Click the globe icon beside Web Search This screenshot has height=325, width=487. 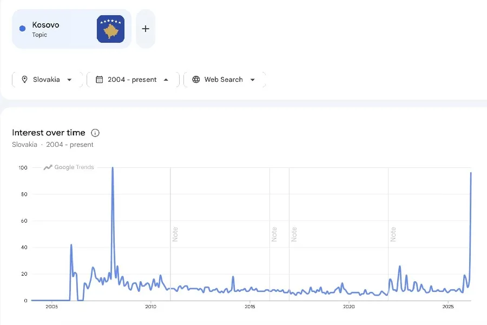pos(196,80)
